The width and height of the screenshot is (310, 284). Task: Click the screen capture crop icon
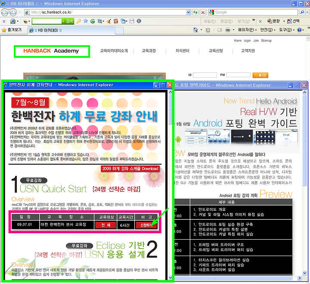(x=99, y=21)
